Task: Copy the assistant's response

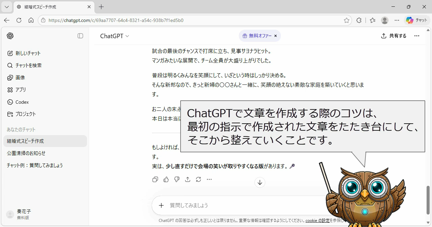Action: [155, 179]
